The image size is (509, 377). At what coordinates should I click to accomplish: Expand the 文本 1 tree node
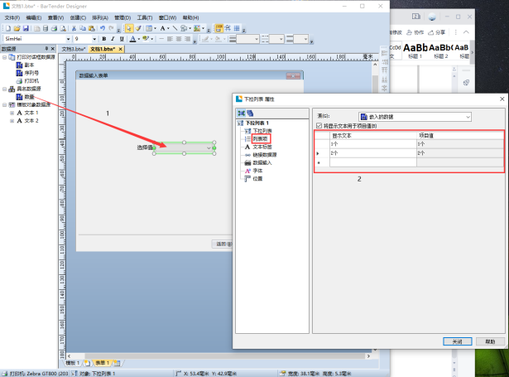coord(12,113)
